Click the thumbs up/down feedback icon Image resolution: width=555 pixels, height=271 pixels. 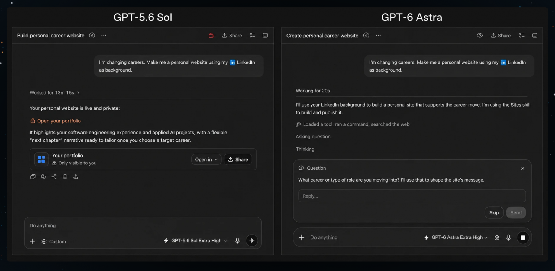click(44, 177)
